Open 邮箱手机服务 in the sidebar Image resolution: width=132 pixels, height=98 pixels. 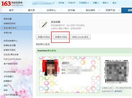(10, 50)
